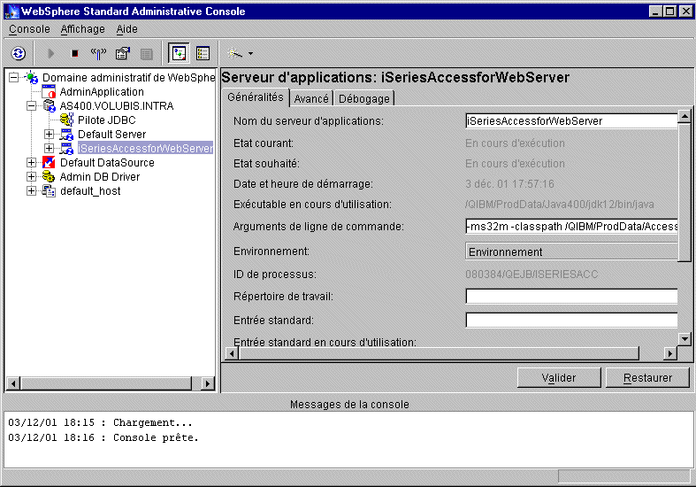Click the Wizards wand icon
The width and height of the screenshot is (696, 487).
[x=235, y=53]
